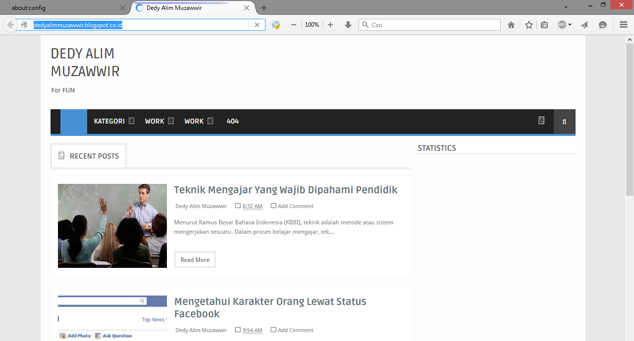Click the blue home block in navbar

click(x=74, y=122)
